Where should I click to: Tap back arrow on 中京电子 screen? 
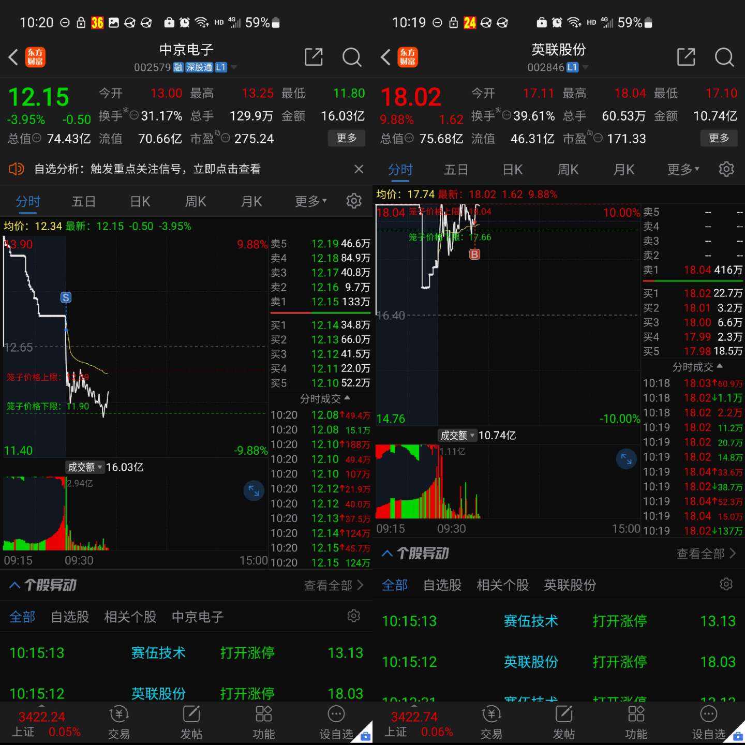click(x=13, y=57)
